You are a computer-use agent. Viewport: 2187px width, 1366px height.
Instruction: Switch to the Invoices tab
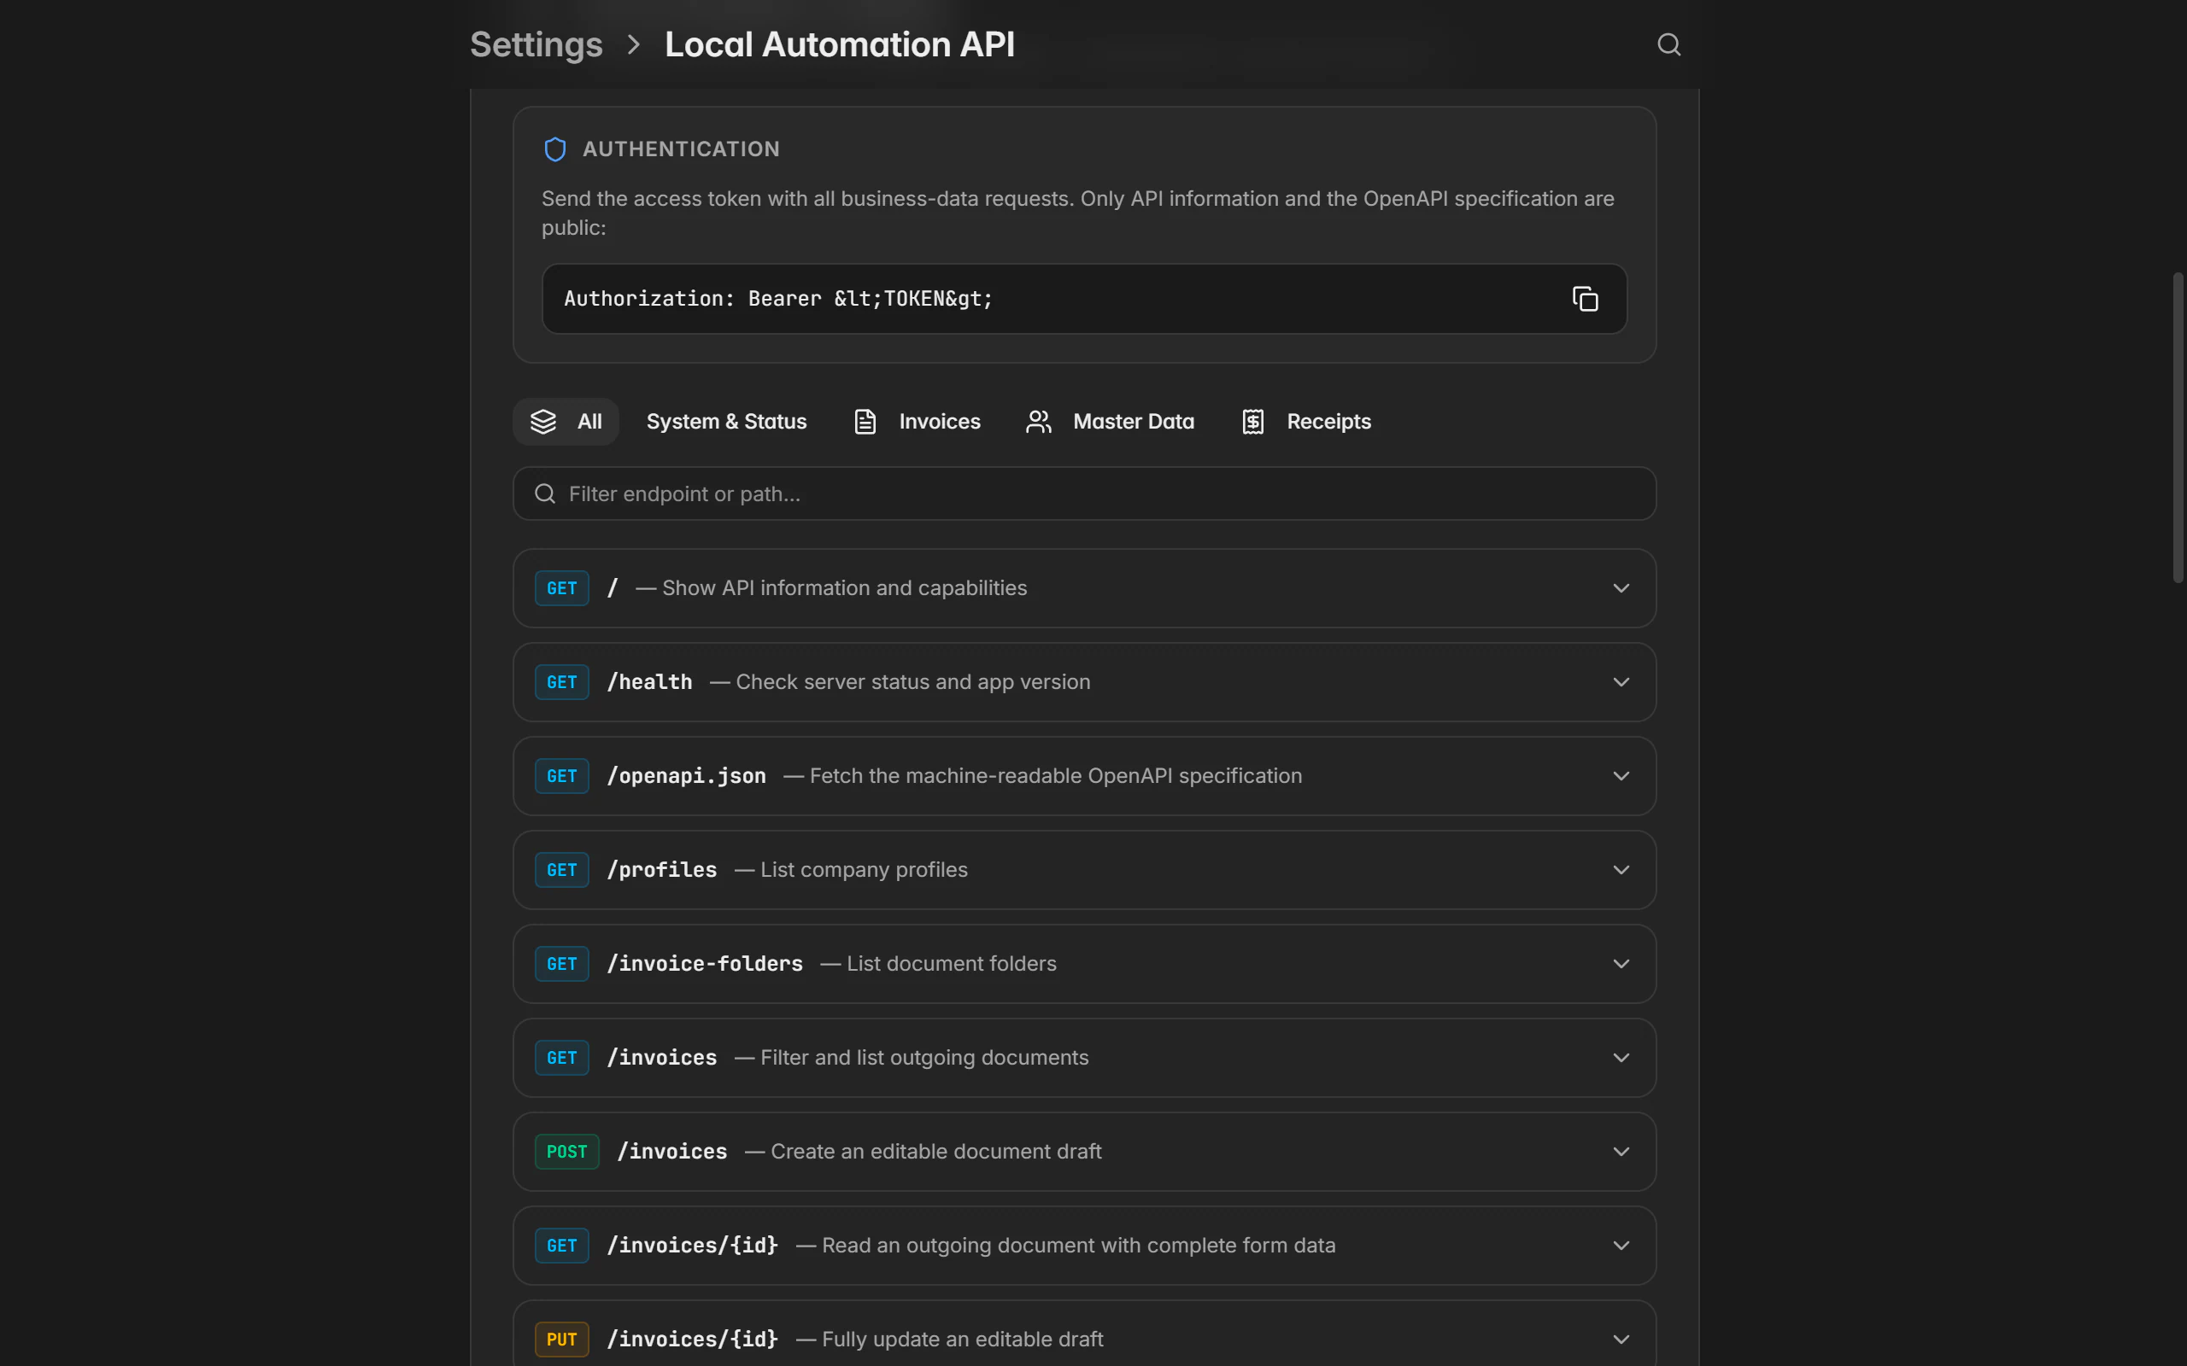pyautogui.click(x=918, y=421)
